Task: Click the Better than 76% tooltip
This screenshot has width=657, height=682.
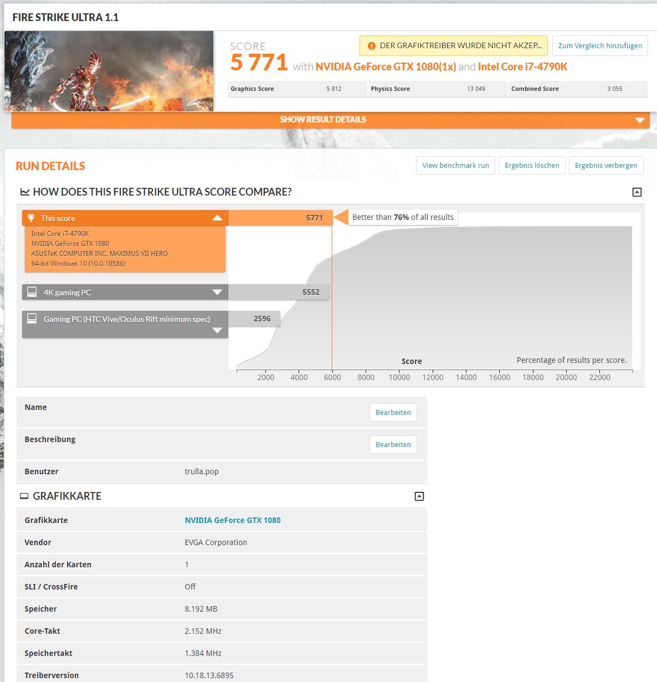Action: pos(403,217)
